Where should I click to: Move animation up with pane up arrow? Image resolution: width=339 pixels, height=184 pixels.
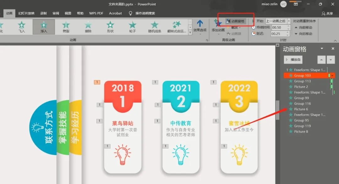[x=321, y=60]
